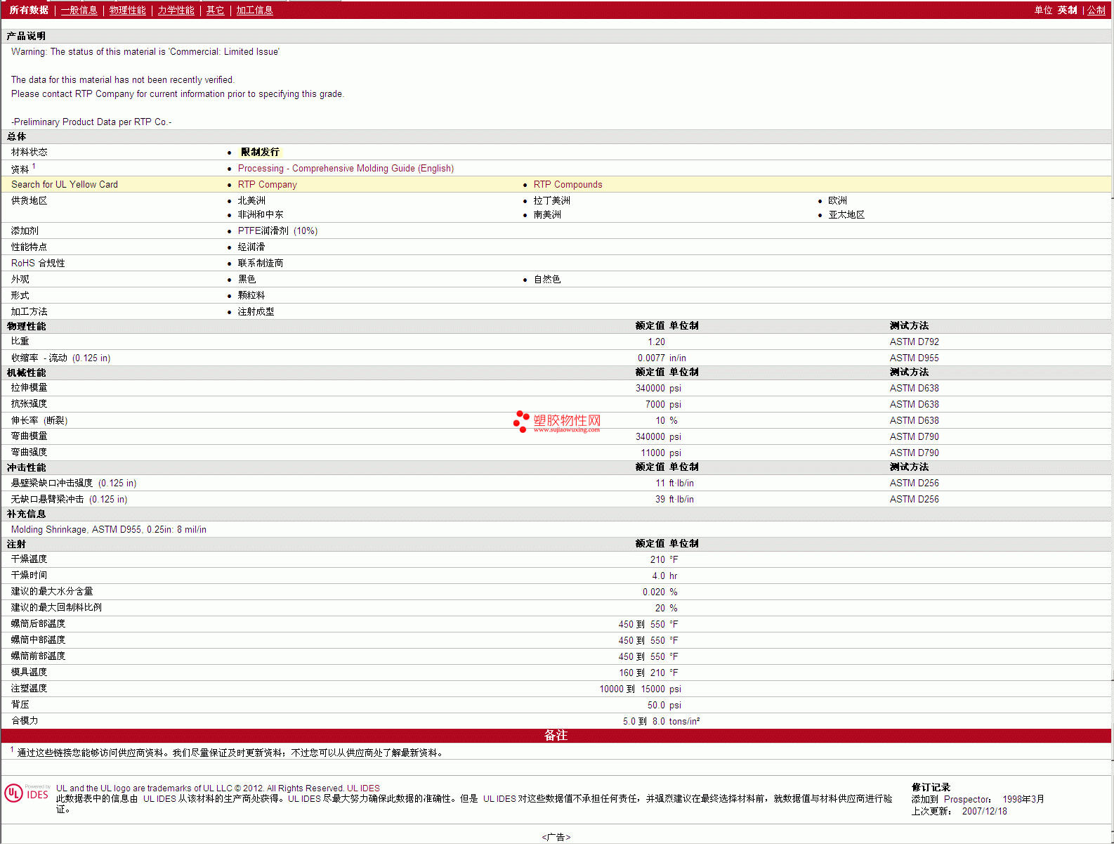
Task: Select 英制 as the unit system
Action: click(x=1067, y=10)
